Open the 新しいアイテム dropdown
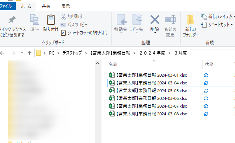The image size is (235, 143). pyautogui.click(x=218, y=16)
